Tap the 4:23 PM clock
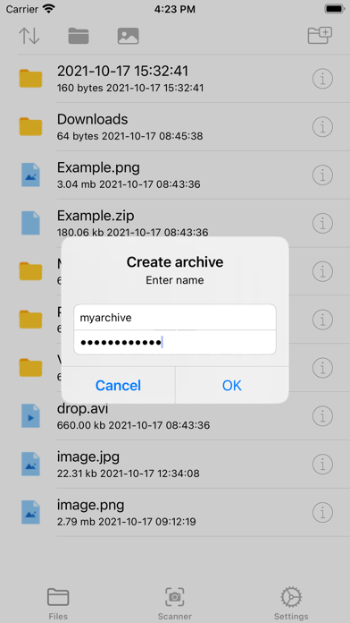Viewport: 350px width, 623px height. pos(175,10)
